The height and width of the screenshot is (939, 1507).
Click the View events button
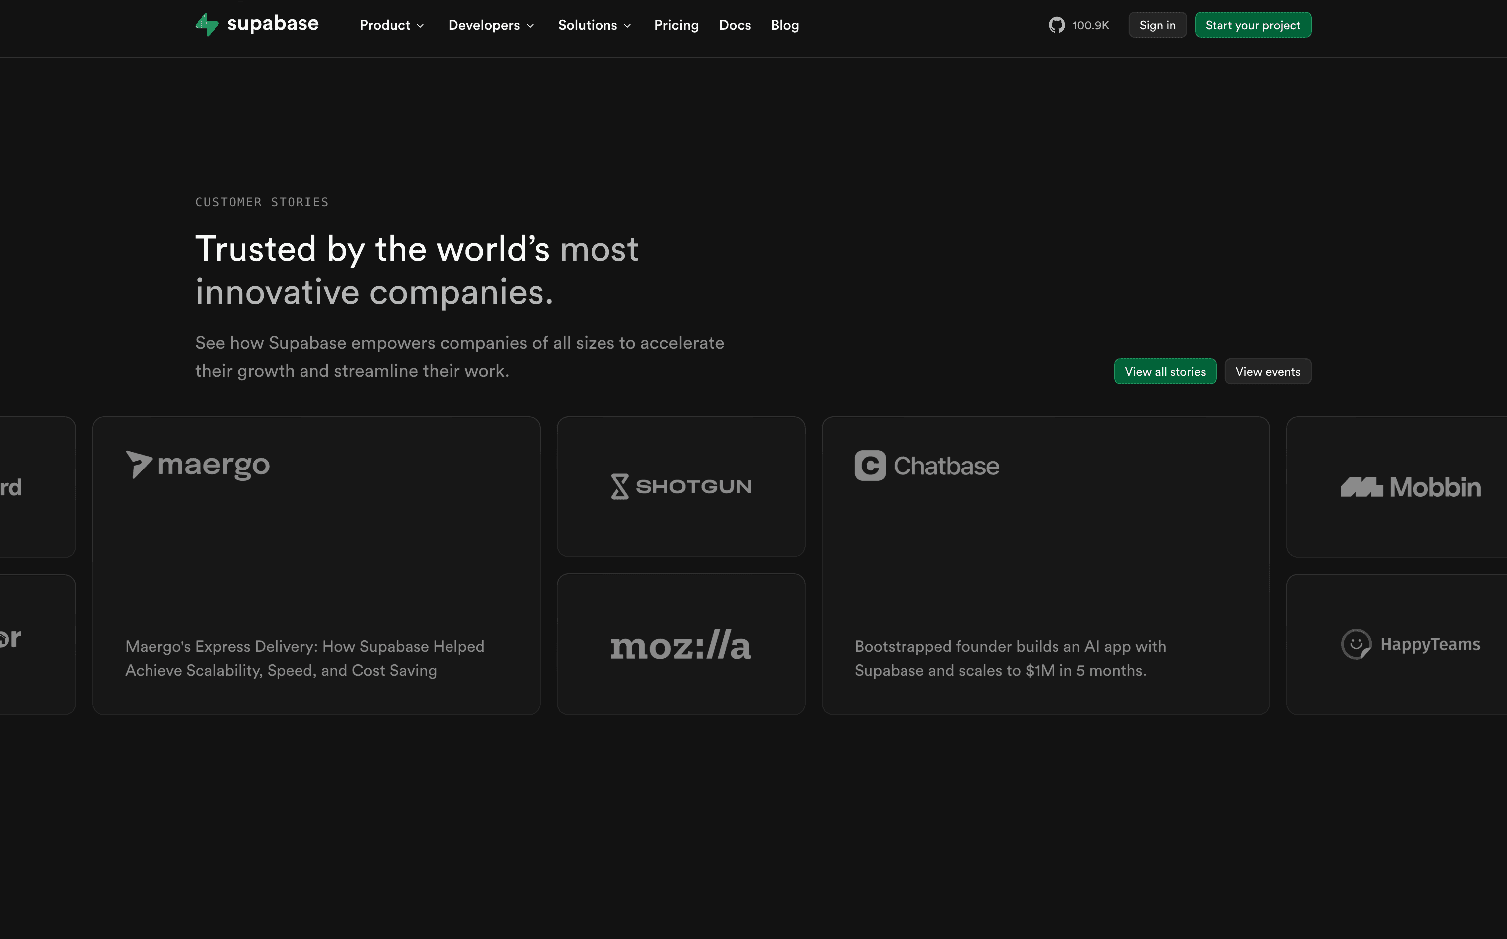pyautogui.click(x=1267, y=371)
